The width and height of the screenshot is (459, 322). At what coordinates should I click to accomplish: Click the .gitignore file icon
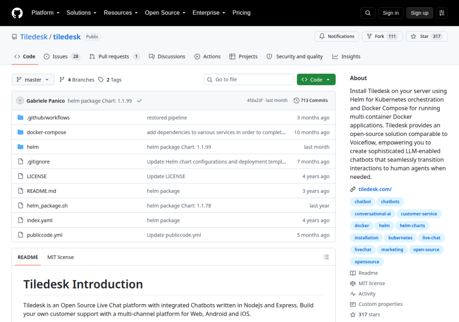pyautogui.click(x=21, y=161)
